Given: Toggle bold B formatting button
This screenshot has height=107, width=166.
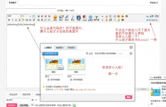Looking at the screenshot, I should [x=9, y=20].
